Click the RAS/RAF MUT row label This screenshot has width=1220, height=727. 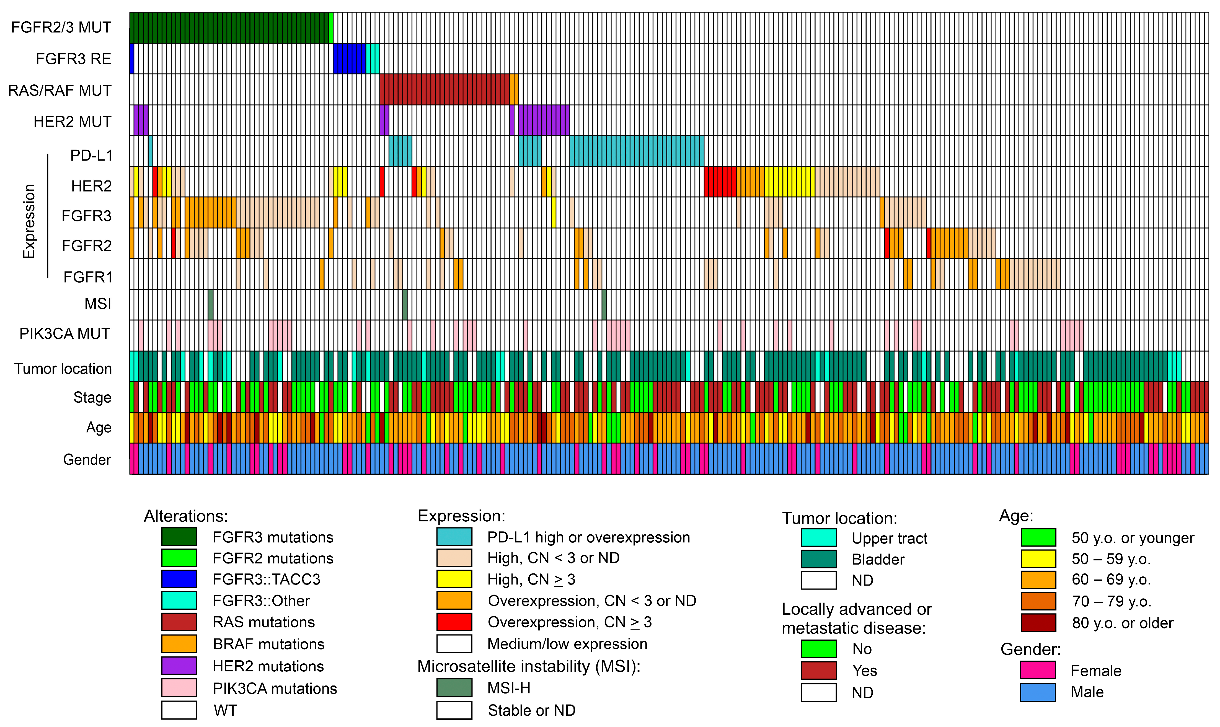pyautogui.click(x=60, y=90)
